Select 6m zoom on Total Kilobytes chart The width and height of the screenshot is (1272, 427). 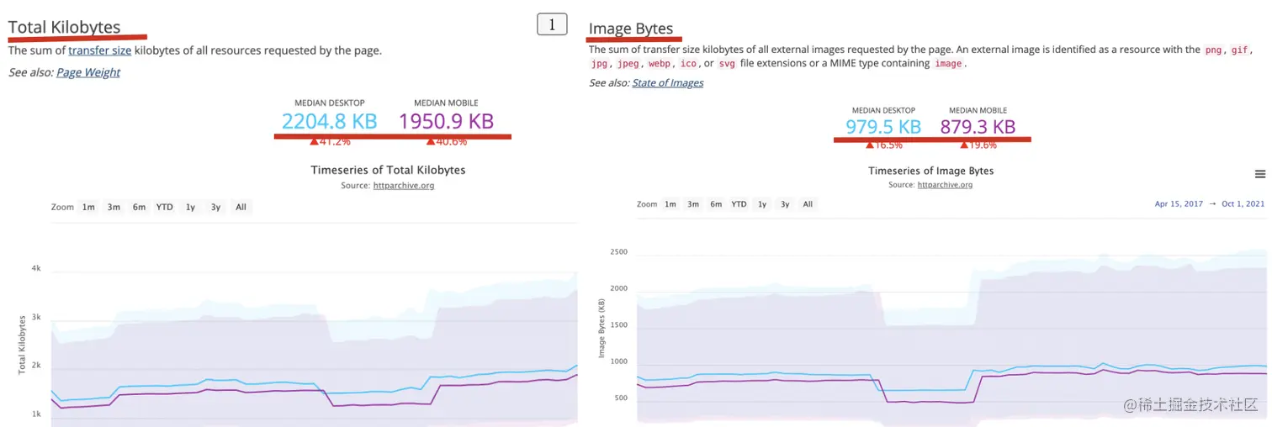139,207
